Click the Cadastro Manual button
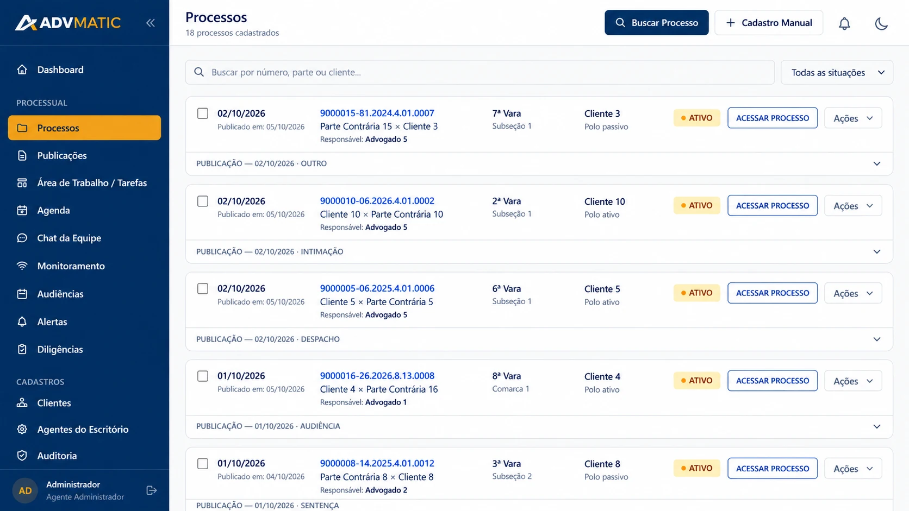Screen dimensions: 909x511 tap(768, 22)
